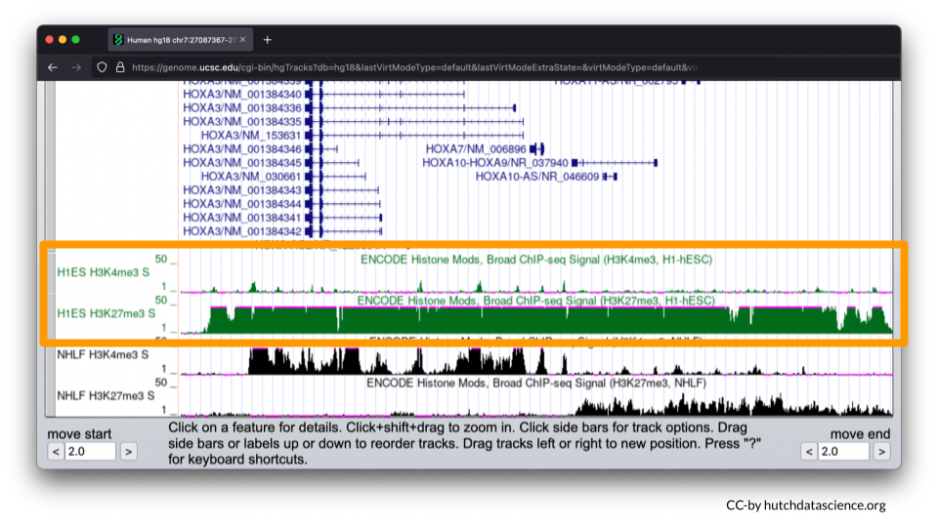This screenshot has width=938, height=527.
Task: Click the HOXA3/NM_001384344 gene label
Action: (x=242, y=204)
